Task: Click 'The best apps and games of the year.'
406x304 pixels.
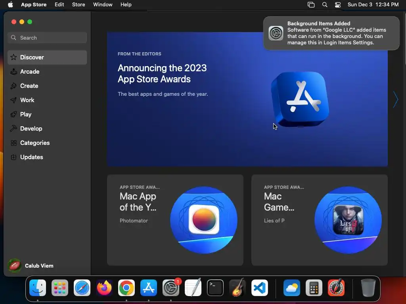Action: (163, 94)
